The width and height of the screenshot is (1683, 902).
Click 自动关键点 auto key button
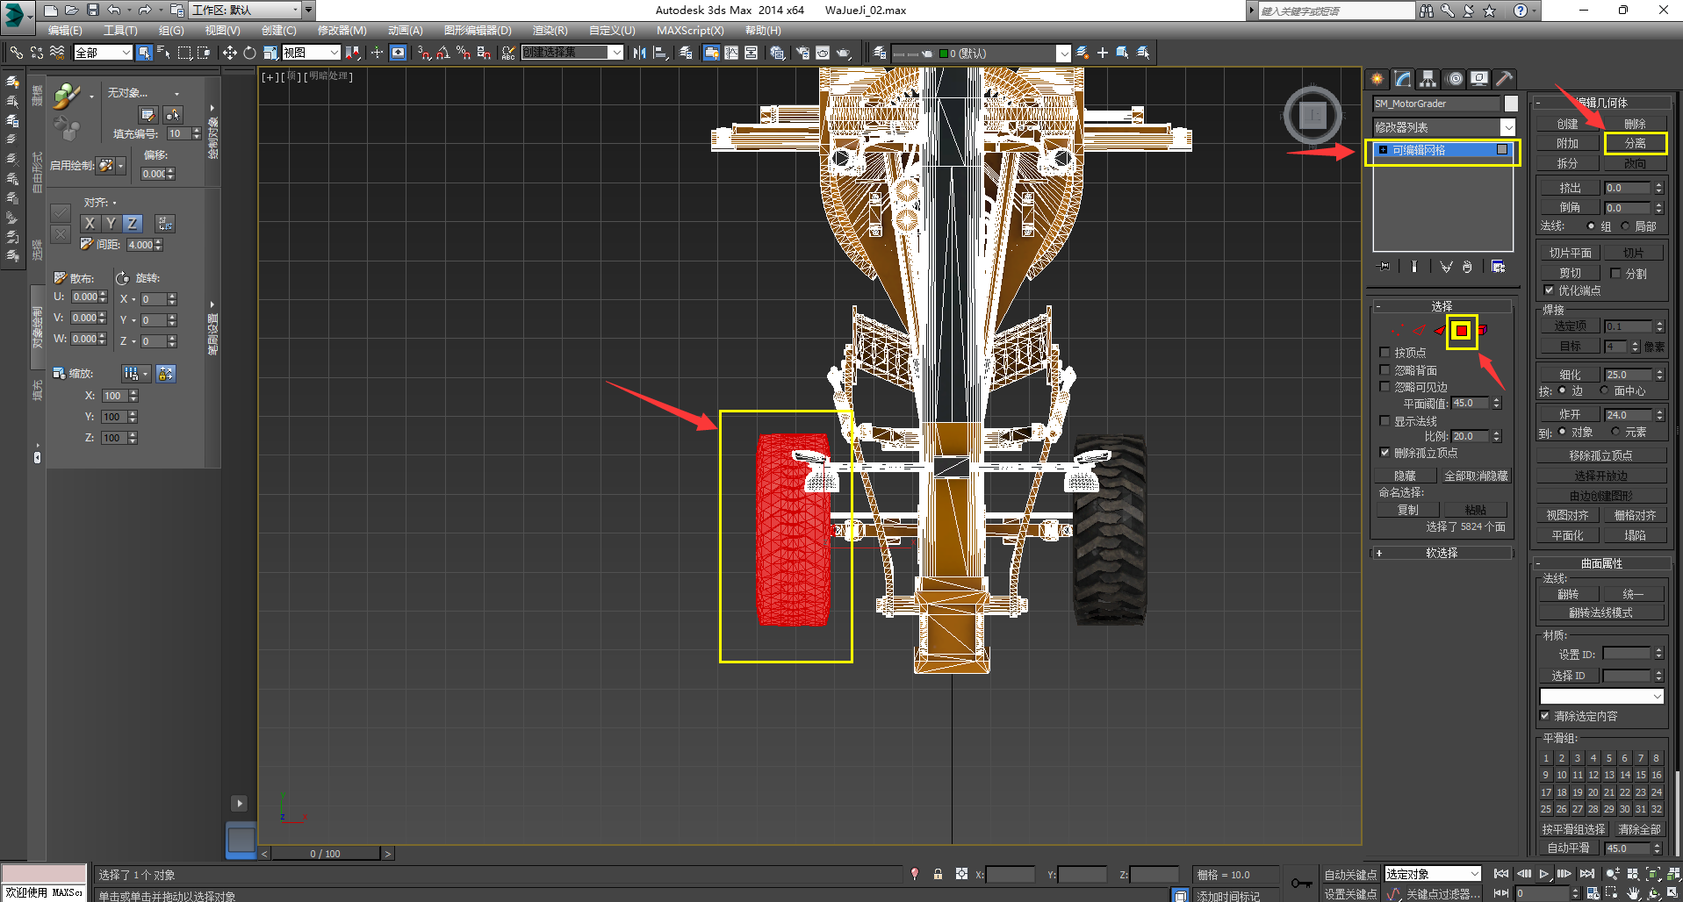[x=1350, y=875]
